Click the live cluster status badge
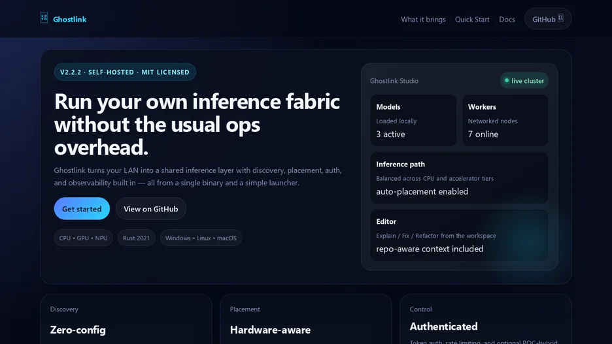Screen dimensions: 612x344 pos(524,81)
